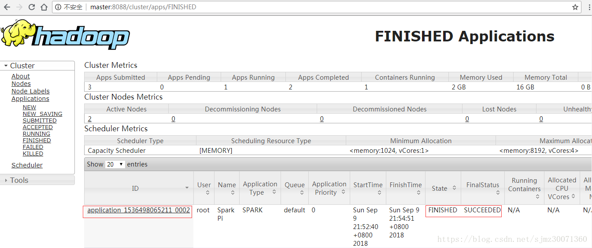Click Capacity Scheduler value

[117, 151]
